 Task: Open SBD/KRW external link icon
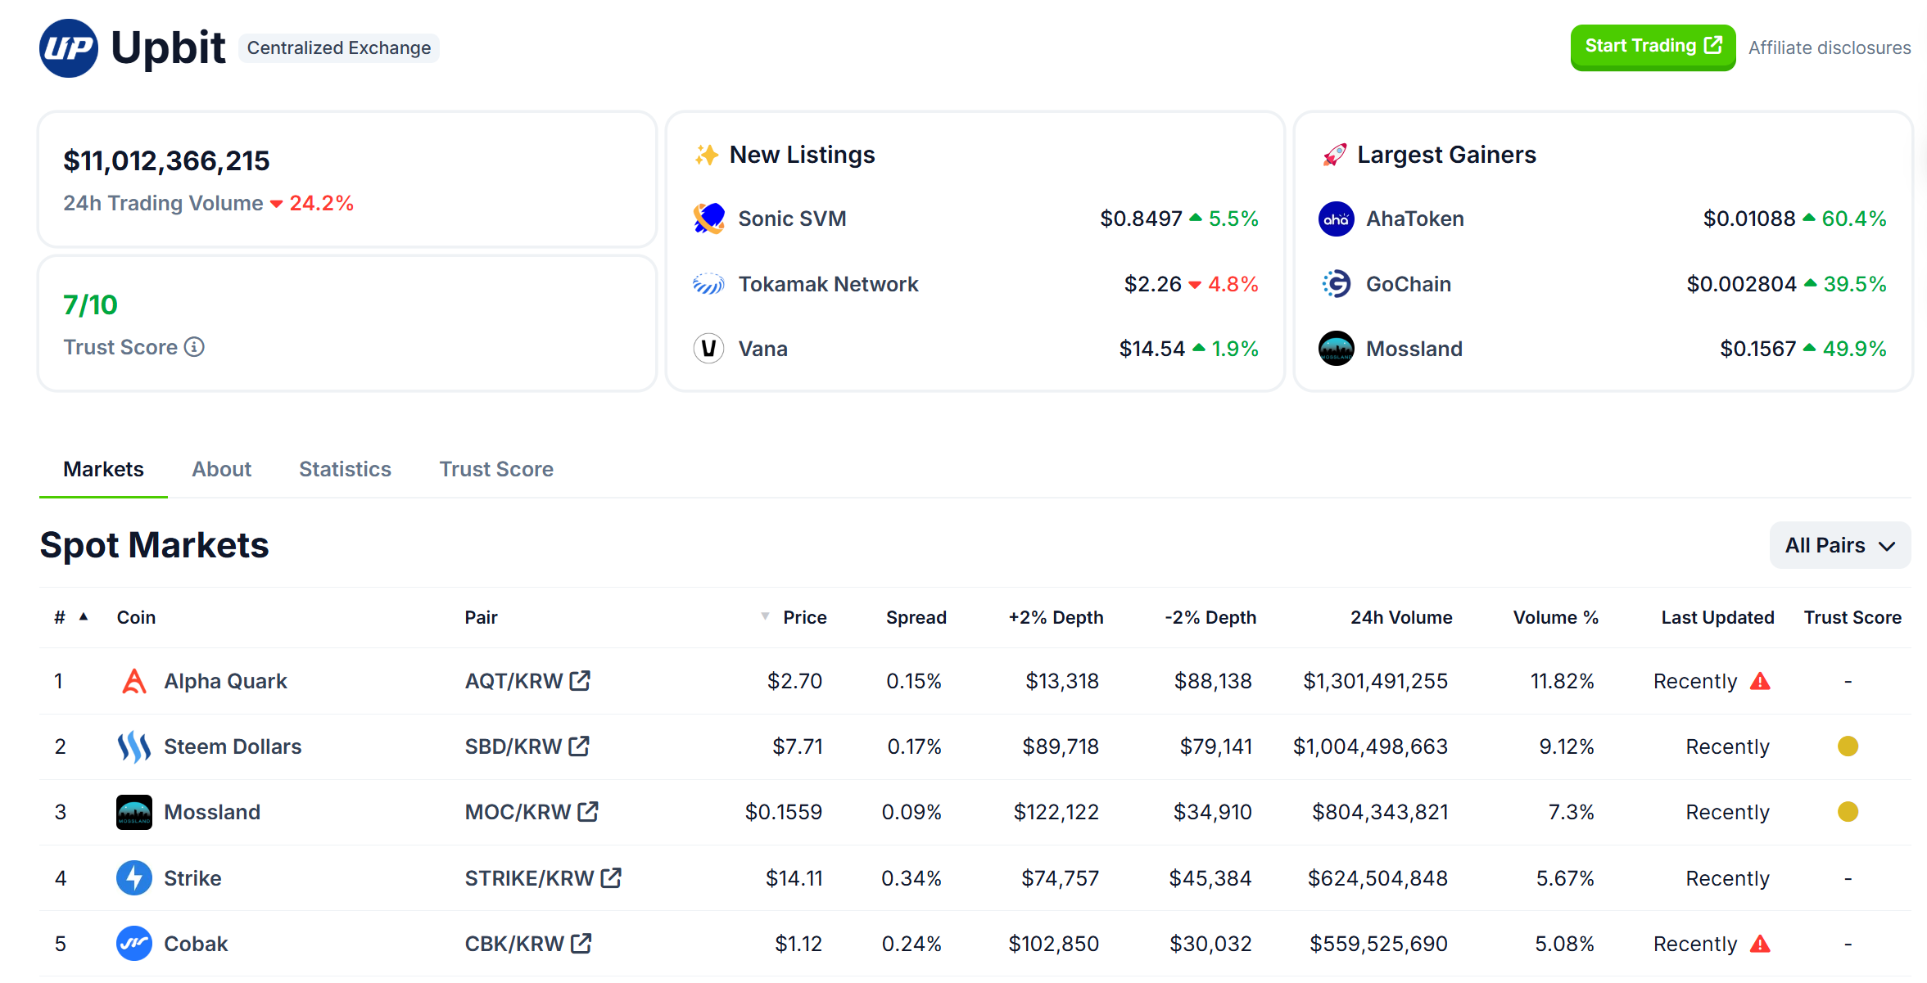pyautogui.click(x=579, y=746)
